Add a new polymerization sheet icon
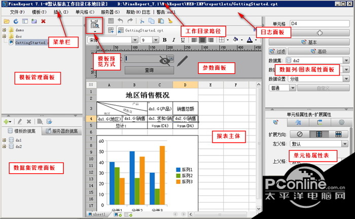 tap(128, 214)
